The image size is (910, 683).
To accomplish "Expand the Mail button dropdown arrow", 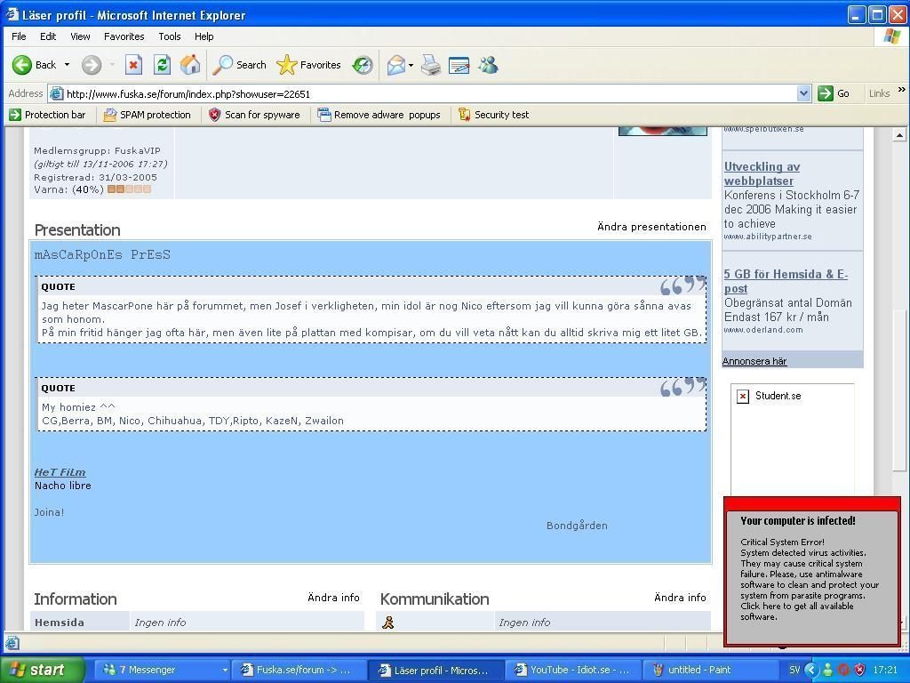I will 411,65.
